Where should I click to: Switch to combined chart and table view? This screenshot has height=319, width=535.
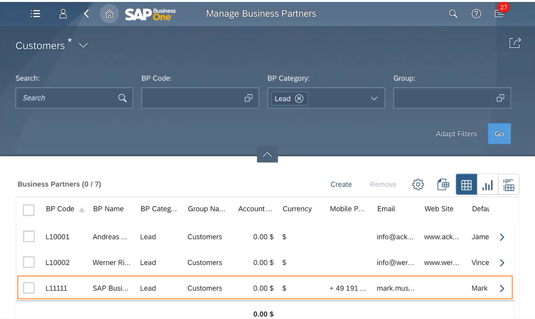point(509,185)
